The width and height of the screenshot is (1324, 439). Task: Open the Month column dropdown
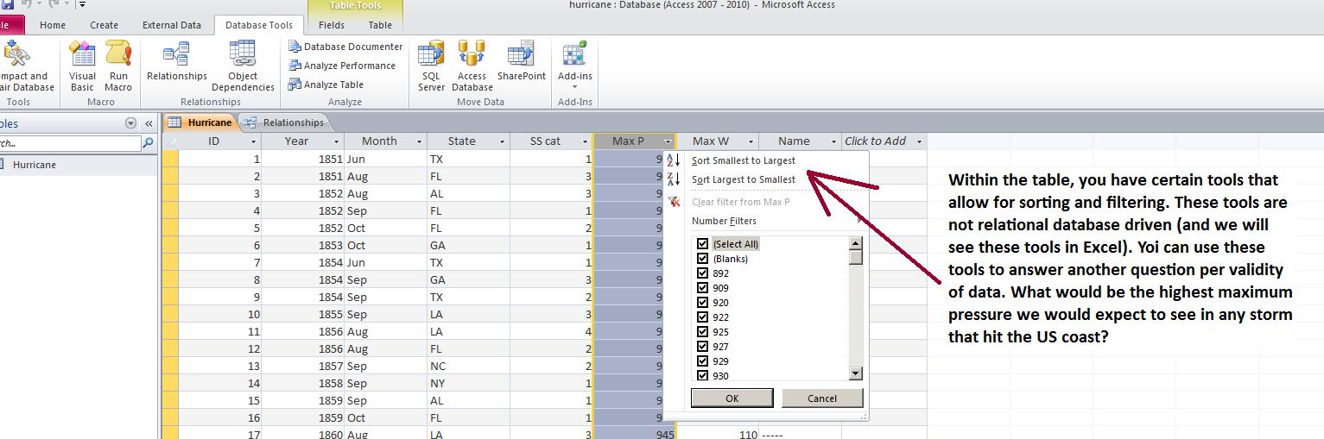pyautogui.click(x=419, y=141)
